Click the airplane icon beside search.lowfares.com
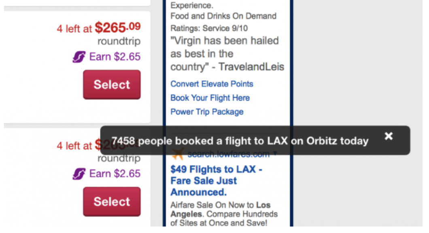 [177, 154]
